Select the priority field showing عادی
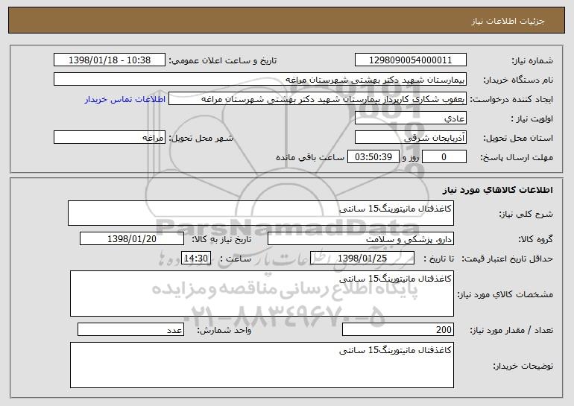Screen dimensions: 574x406 pyautogui.click(x=410, y=118)
